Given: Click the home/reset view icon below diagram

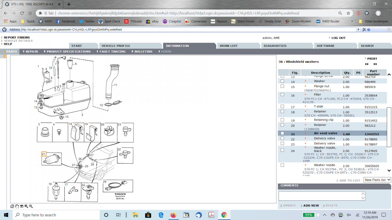Looking at the screenshot, I should point(12,206).
